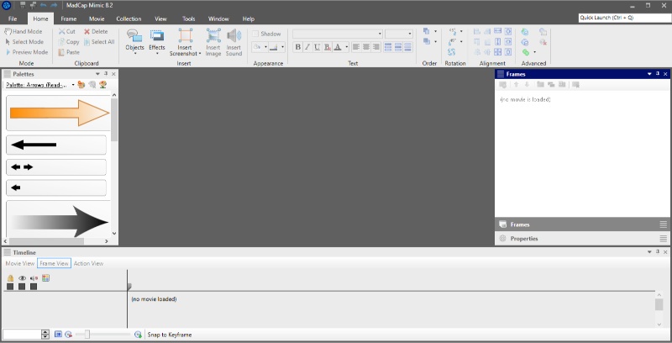Click the colored grid icon in the Timeline
672x343 pixels.
point(46,277)
